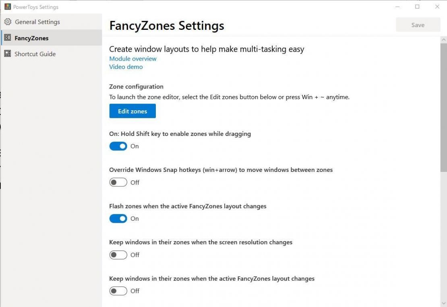This screenshot has width=447, height=307.
Task: Enable override Windows Snap hotkeys
Action: pos(118,182)
